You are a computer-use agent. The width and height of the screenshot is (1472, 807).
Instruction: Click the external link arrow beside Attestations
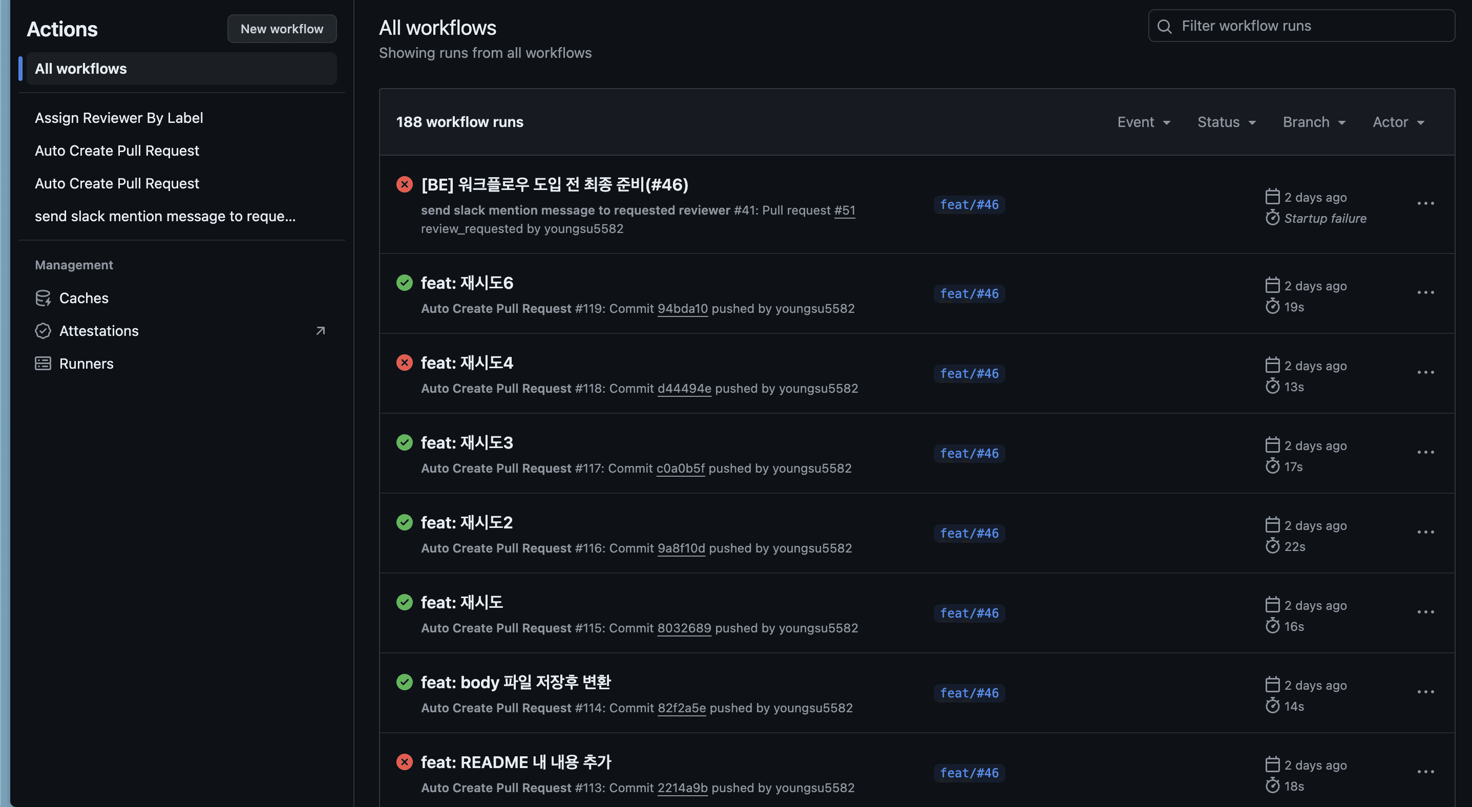(x=321, y=331)
